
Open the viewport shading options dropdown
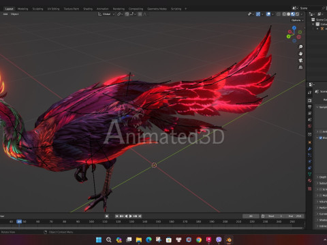click(x=302, y=14)
